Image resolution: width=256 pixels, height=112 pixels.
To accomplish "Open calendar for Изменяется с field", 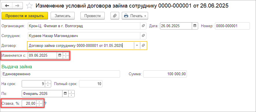I will coord(60,55).
